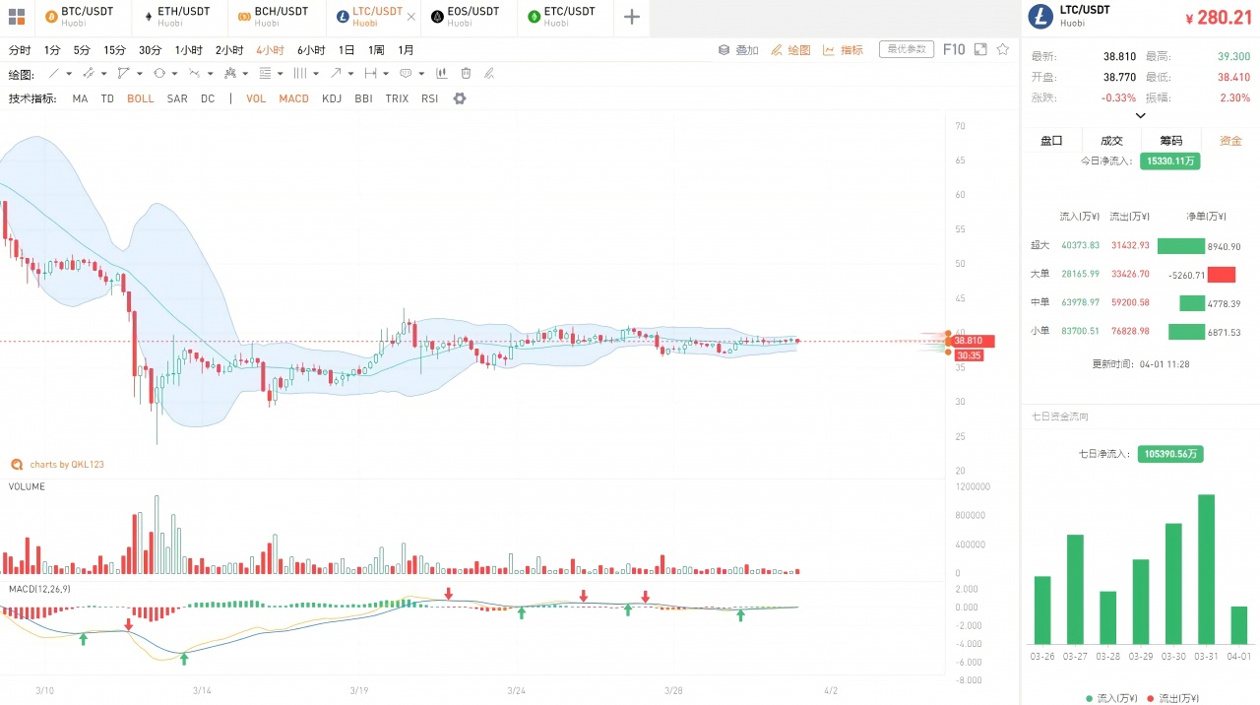The height and width of the screenshot is (705, 1260).
Task: Click the 指标 indicators button
Action: [844, 49]
